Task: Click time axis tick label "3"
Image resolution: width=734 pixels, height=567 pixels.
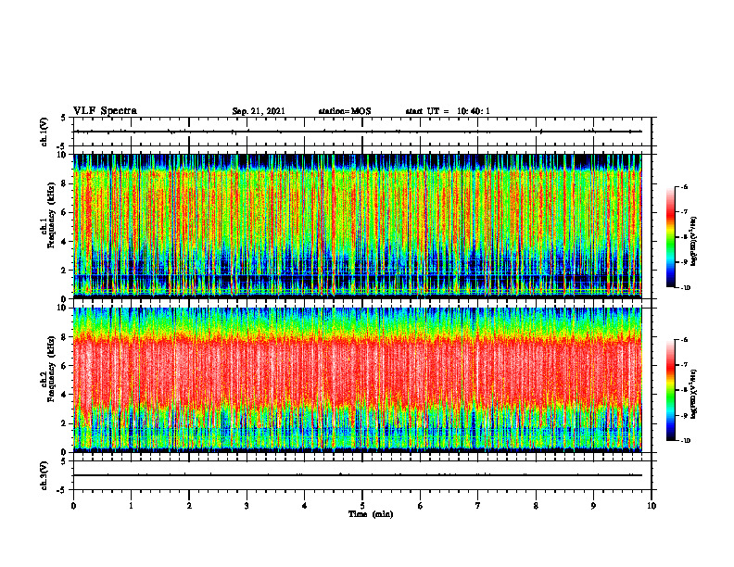Action: point(247,506)
